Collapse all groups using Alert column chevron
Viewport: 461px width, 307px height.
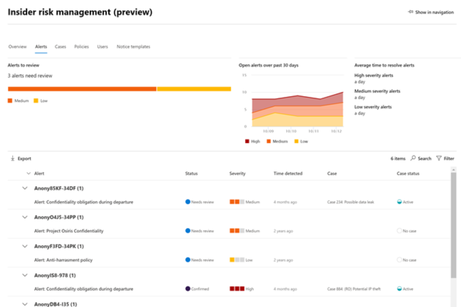tap(28, 174)
